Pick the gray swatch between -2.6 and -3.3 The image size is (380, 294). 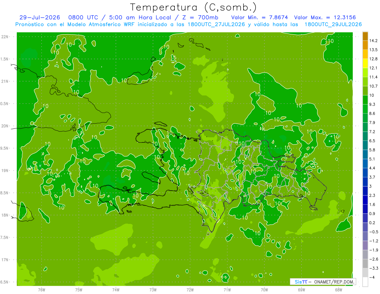[x=365, y=264]
